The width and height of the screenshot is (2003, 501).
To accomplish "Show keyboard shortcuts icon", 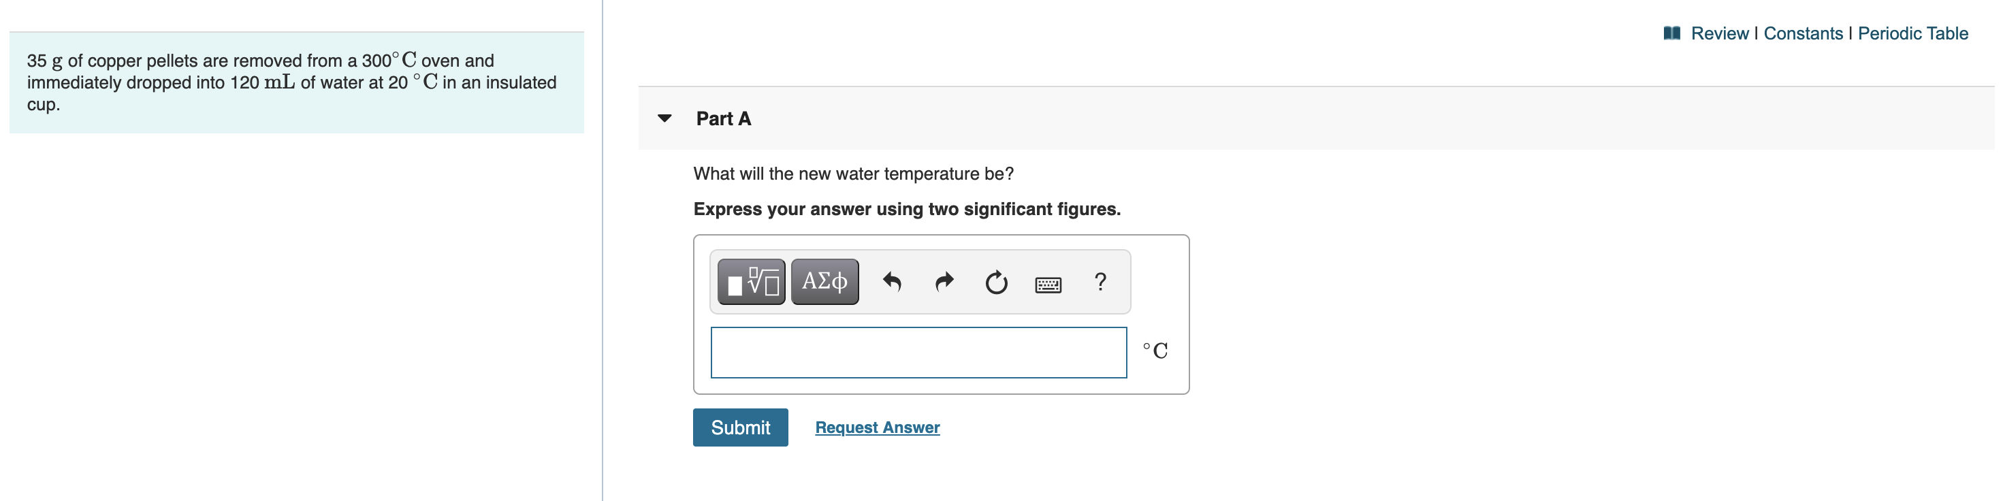I will pyautogui.click(x=1048, y=285).
